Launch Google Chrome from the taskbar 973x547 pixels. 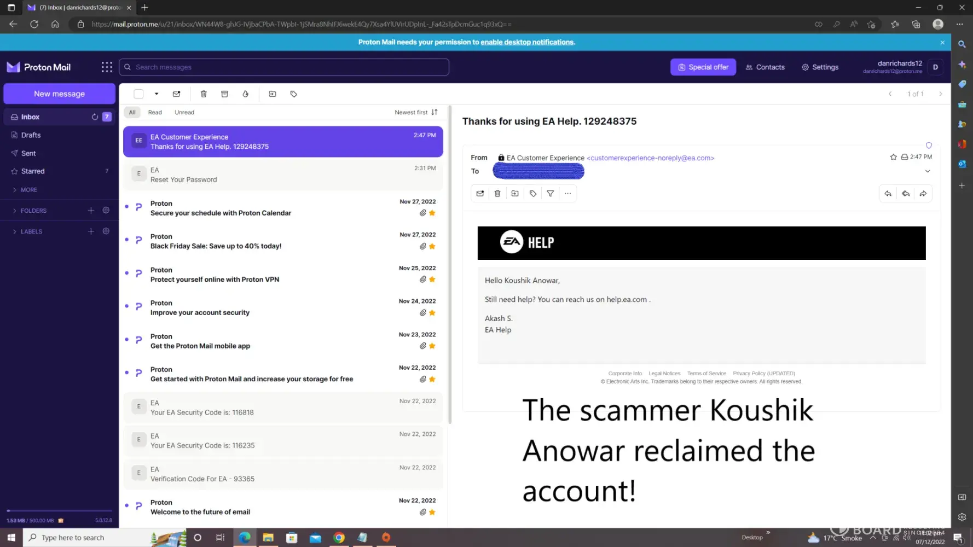tap(339, 537)
